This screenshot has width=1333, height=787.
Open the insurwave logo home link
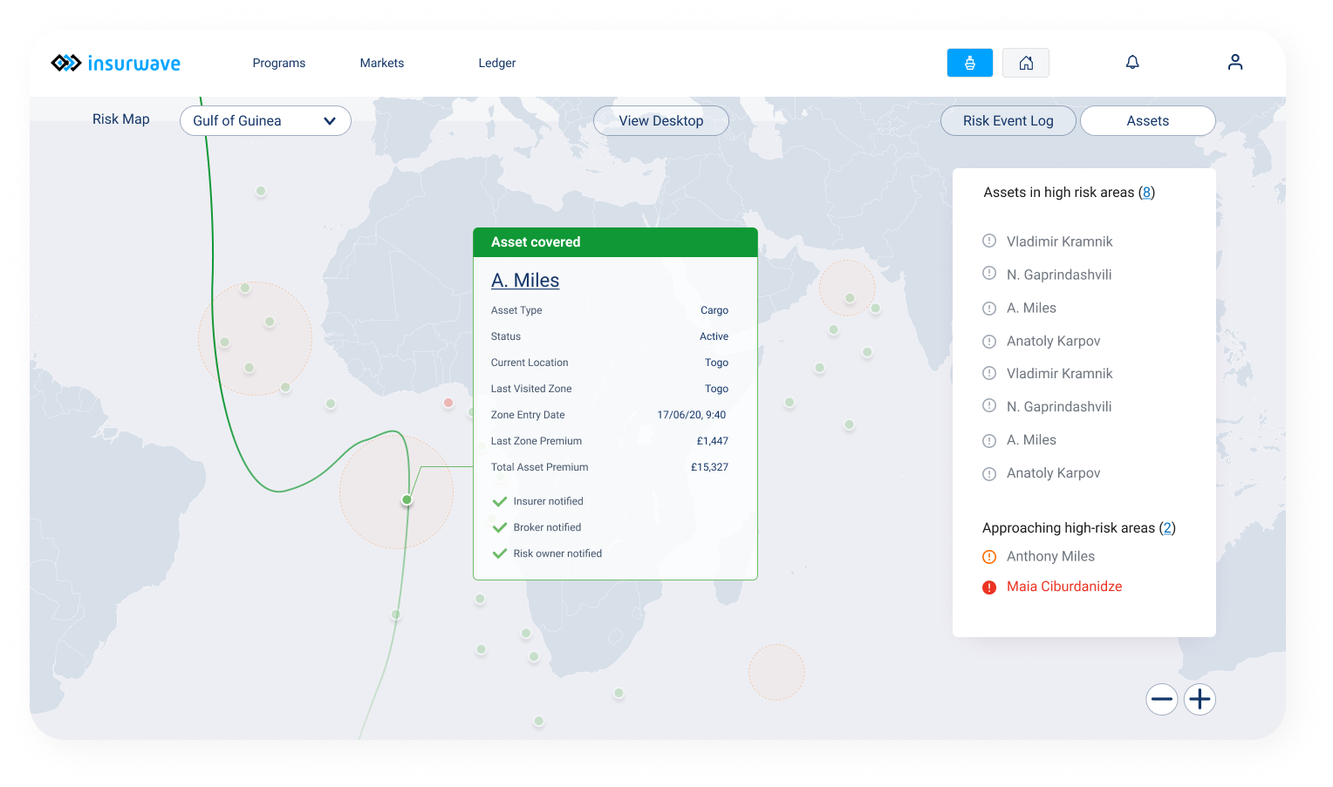pos(115,63)
